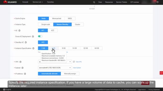Open the Legal Notice link
The width and height of the screenshot is (163, 91).
(x=142, y=89)
